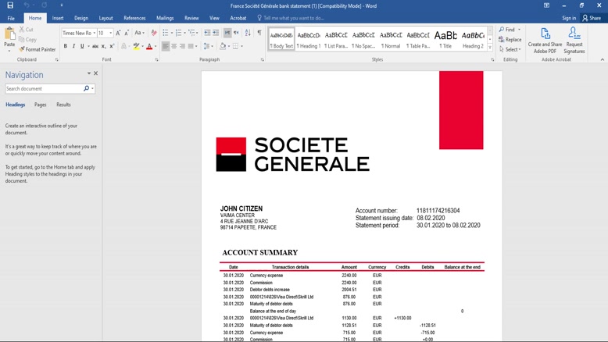
Task: Toggle bold formatting
Action: tap(65, 46)
